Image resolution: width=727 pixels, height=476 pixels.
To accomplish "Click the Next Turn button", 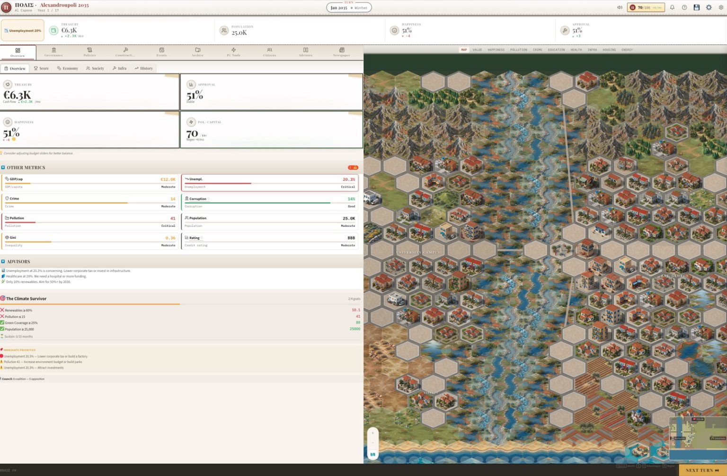I will [703, 470].
